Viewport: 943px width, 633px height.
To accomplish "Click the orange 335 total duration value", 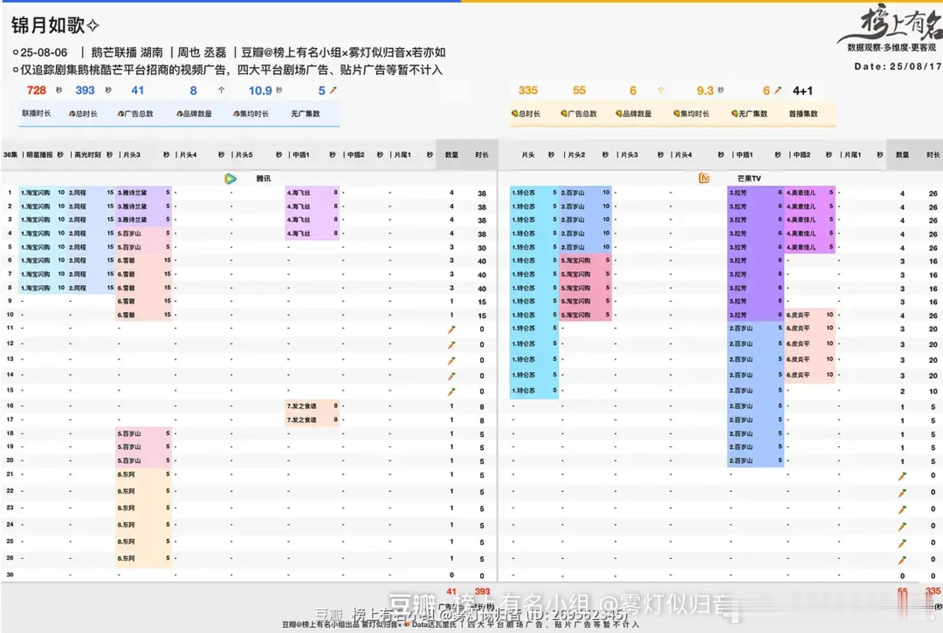I will click(528, 90).
